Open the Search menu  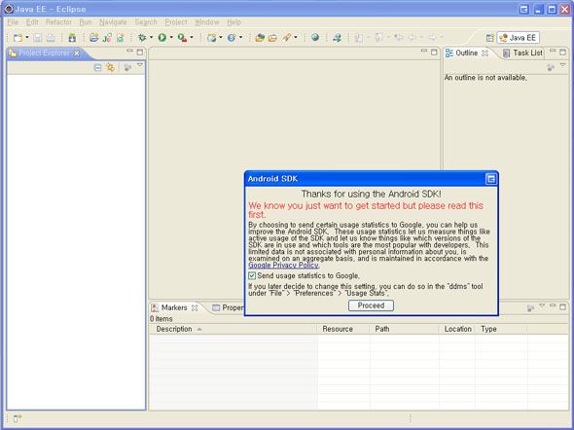point(146,22)
